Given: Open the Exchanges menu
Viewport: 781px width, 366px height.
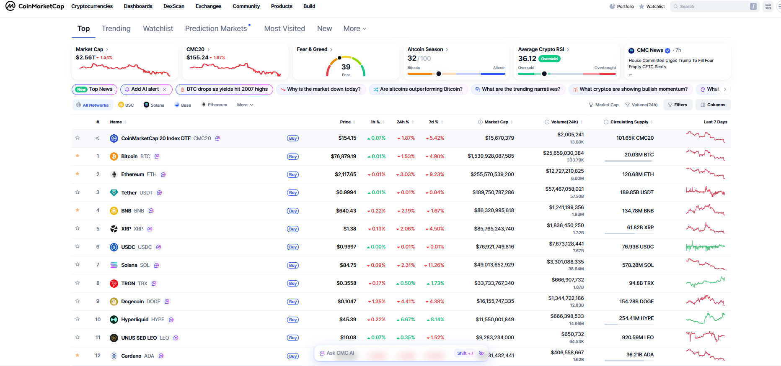Looking at the screenshot, I should click(x=208, y=6).
